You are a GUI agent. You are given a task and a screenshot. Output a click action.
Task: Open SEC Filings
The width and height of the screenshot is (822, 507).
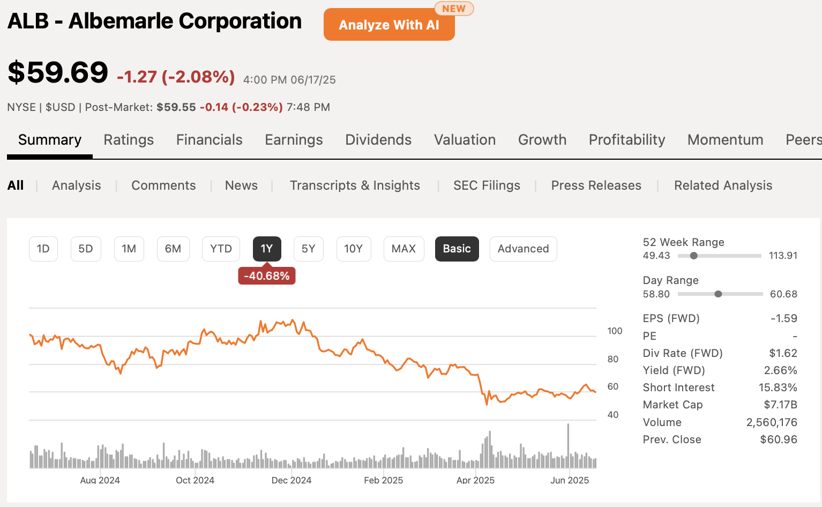tap(487, 185)
